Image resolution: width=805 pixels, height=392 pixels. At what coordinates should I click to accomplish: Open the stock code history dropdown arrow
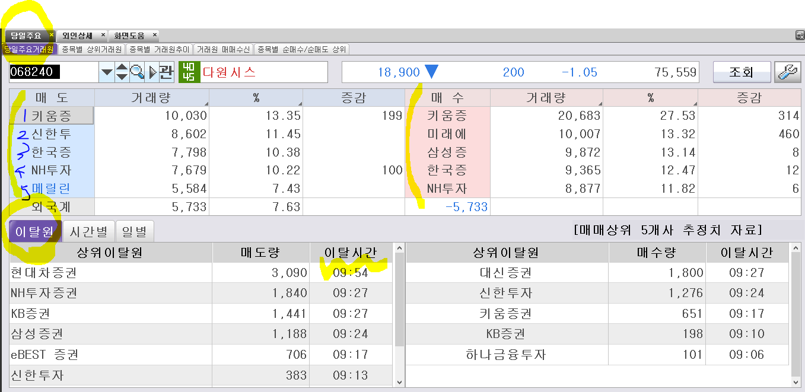pos(106,72)
